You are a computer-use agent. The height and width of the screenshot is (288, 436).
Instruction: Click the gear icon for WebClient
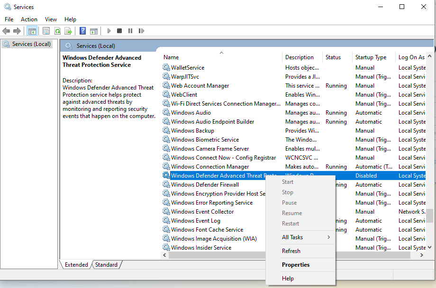pyautogui.click(x=166, y=94)
